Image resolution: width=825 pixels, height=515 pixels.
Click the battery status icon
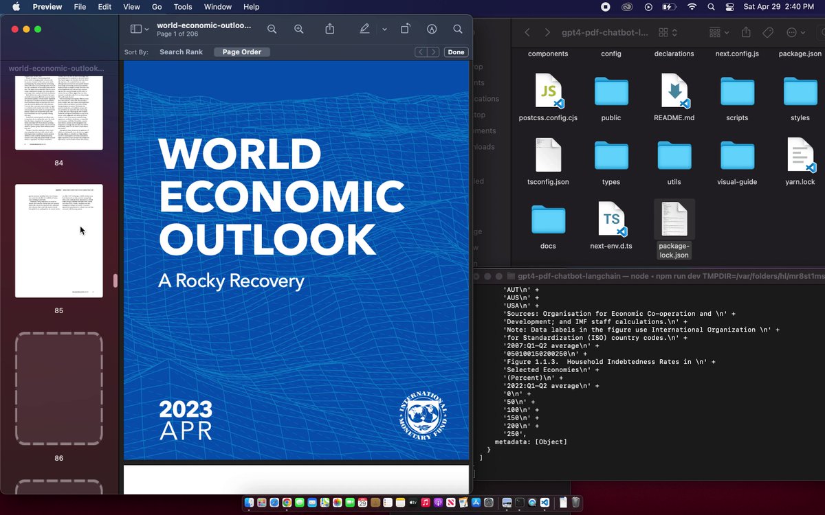click(669, 7)
